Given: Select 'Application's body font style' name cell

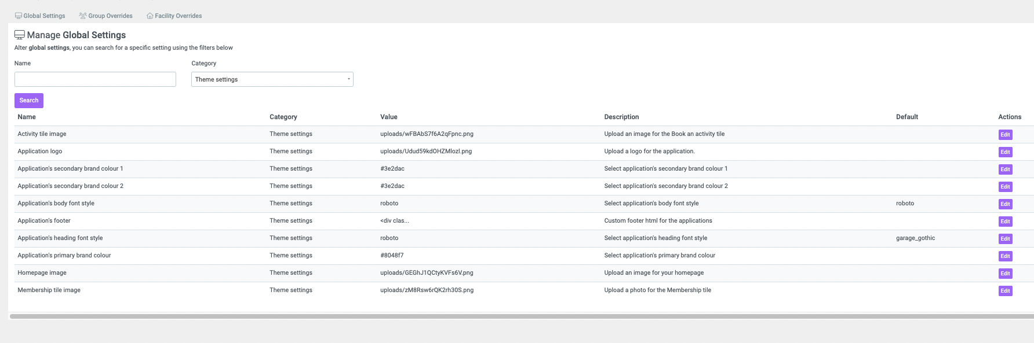Looking at the screenshot, I should 56,204.
